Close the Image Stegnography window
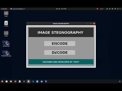This screenshot has height=91, width=122. click(x=94, y=24)
